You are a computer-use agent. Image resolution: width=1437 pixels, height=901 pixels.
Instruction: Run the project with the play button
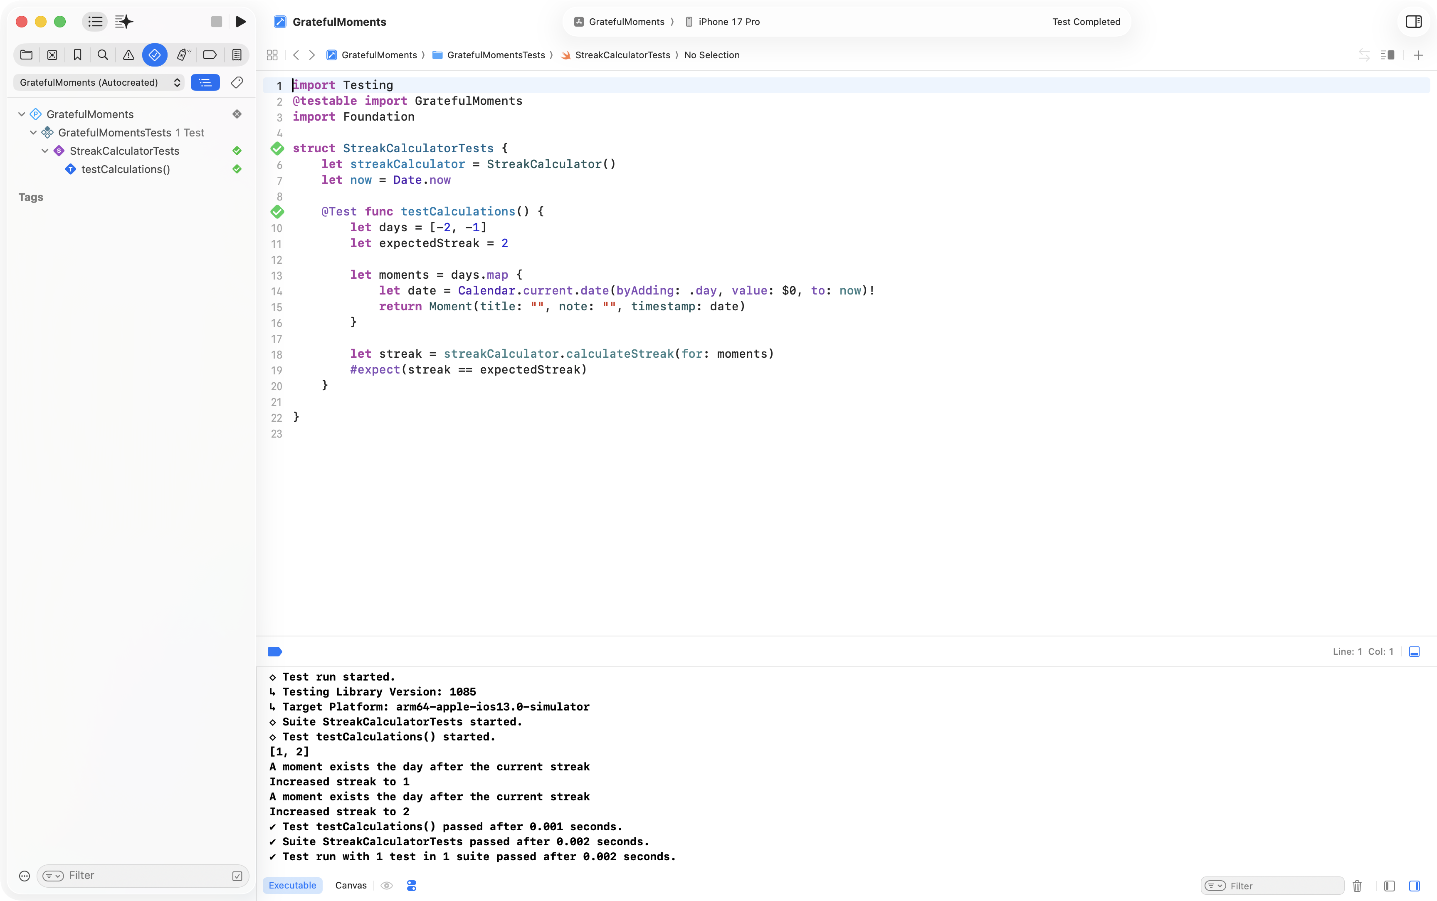[x=241, y=22]
